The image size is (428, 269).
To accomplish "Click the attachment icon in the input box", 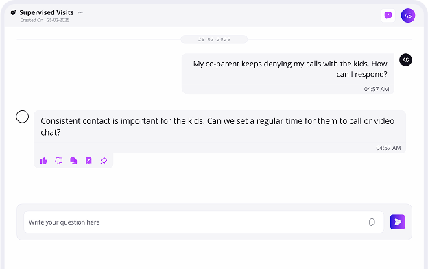I will [x=372, y=222].
